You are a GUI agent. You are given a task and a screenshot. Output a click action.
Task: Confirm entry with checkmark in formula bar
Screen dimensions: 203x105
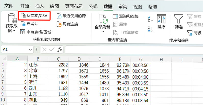click(52, 49)
